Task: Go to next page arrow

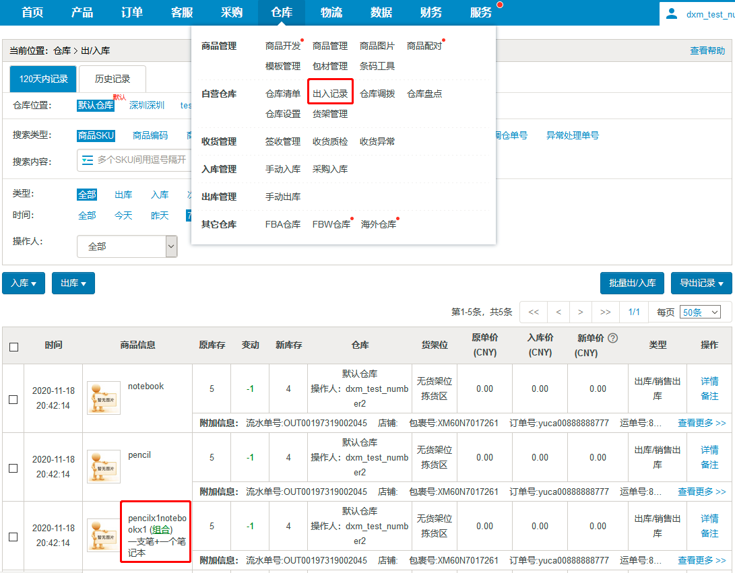Action: coord(580,312)
